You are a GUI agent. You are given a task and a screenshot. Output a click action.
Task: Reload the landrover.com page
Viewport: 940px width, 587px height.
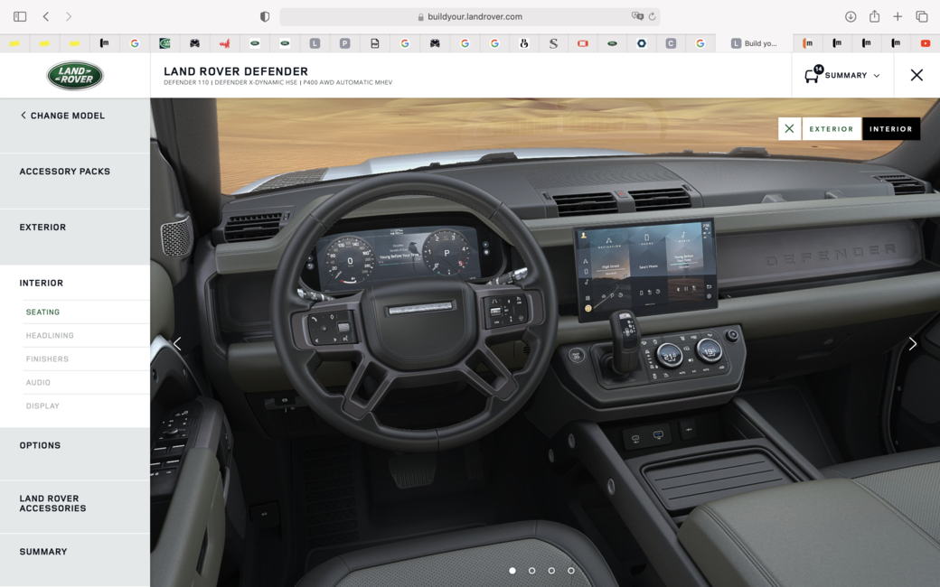pos(653,17)
